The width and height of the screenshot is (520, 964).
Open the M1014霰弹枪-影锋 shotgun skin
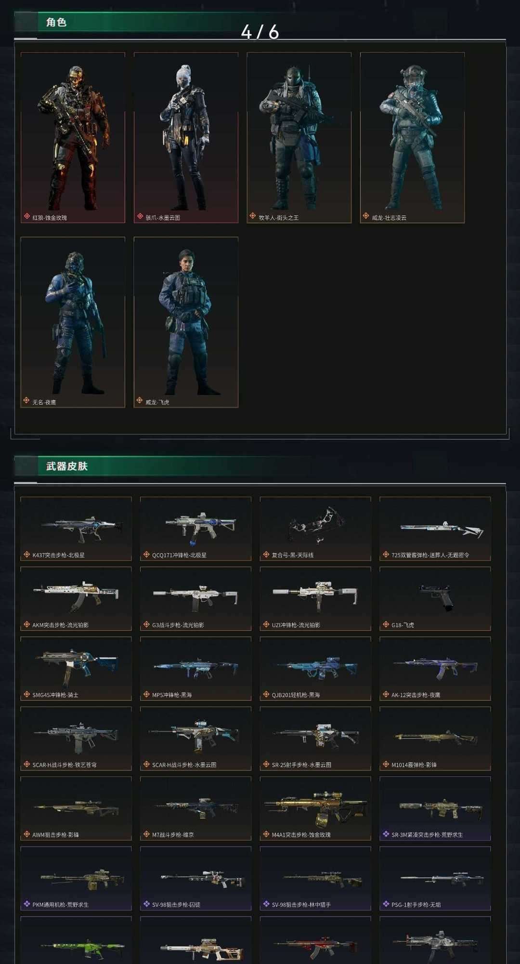click(x=435, y=739)
